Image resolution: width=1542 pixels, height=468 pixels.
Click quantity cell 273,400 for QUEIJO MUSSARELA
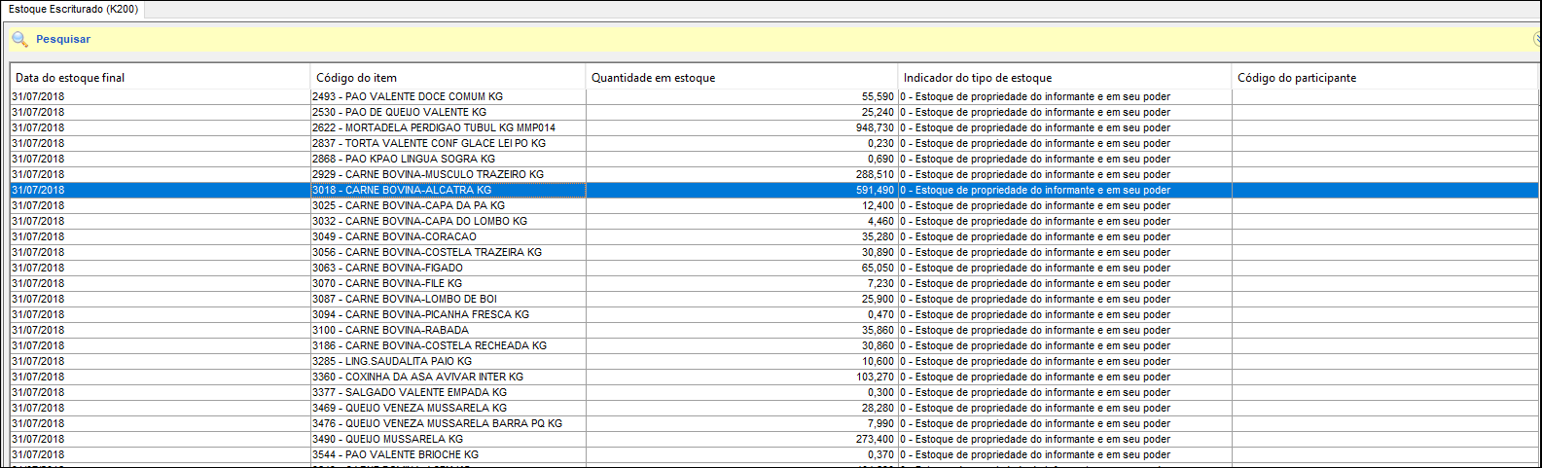(742, 439)
